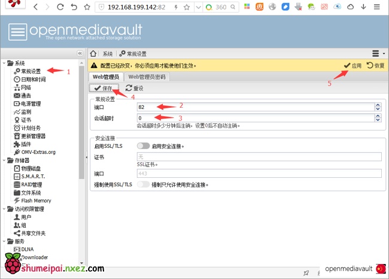Image resolution: width=389 pixels, height=279 pixels.
Task: Click 应用 to apply configuration changes
Action: [x=352, y=65]
